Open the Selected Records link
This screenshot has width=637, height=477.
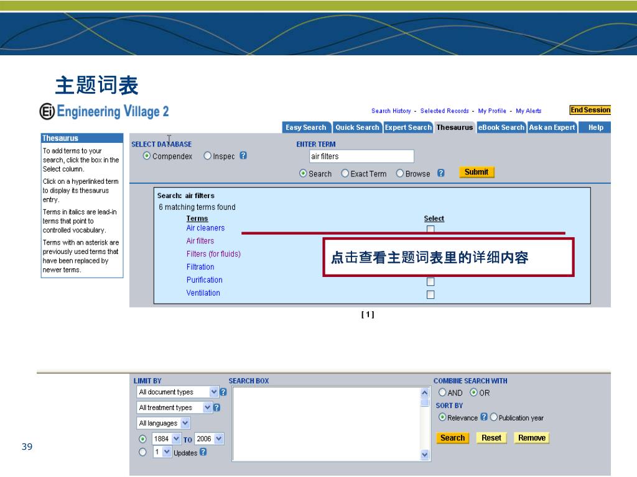(444, 111)
